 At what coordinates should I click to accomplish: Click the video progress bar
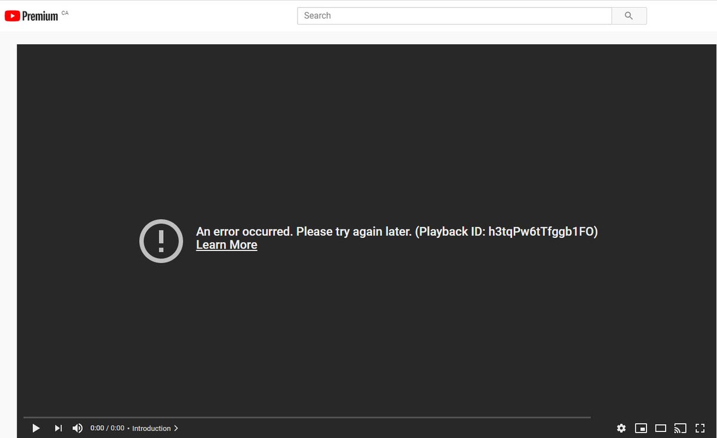pos(307,417)
